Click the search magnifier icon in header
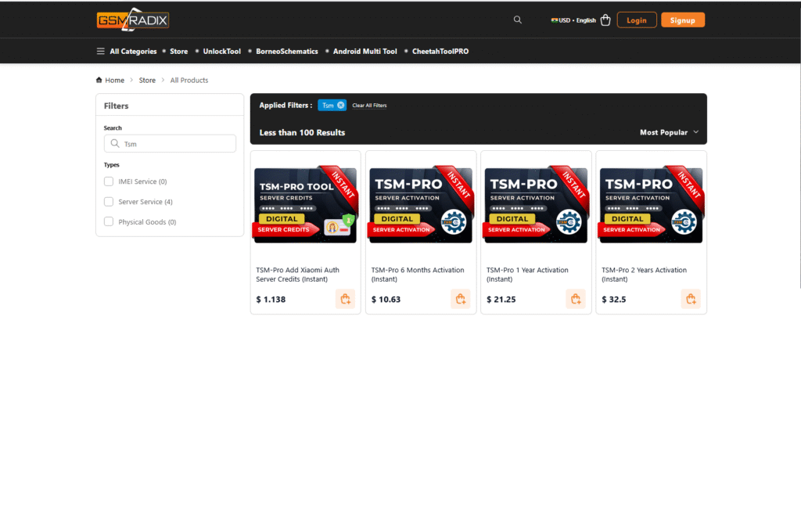The width and height of the screenshot is (801, 514). (517, 20)
